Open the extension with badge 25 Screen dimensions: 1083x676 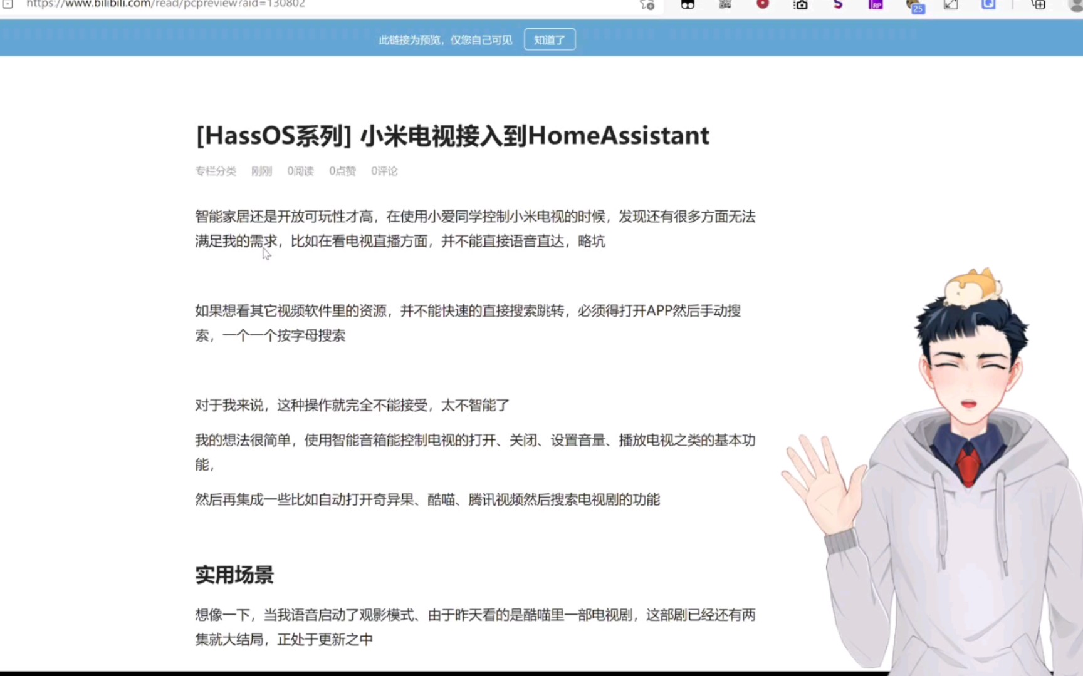pos(915,6)
